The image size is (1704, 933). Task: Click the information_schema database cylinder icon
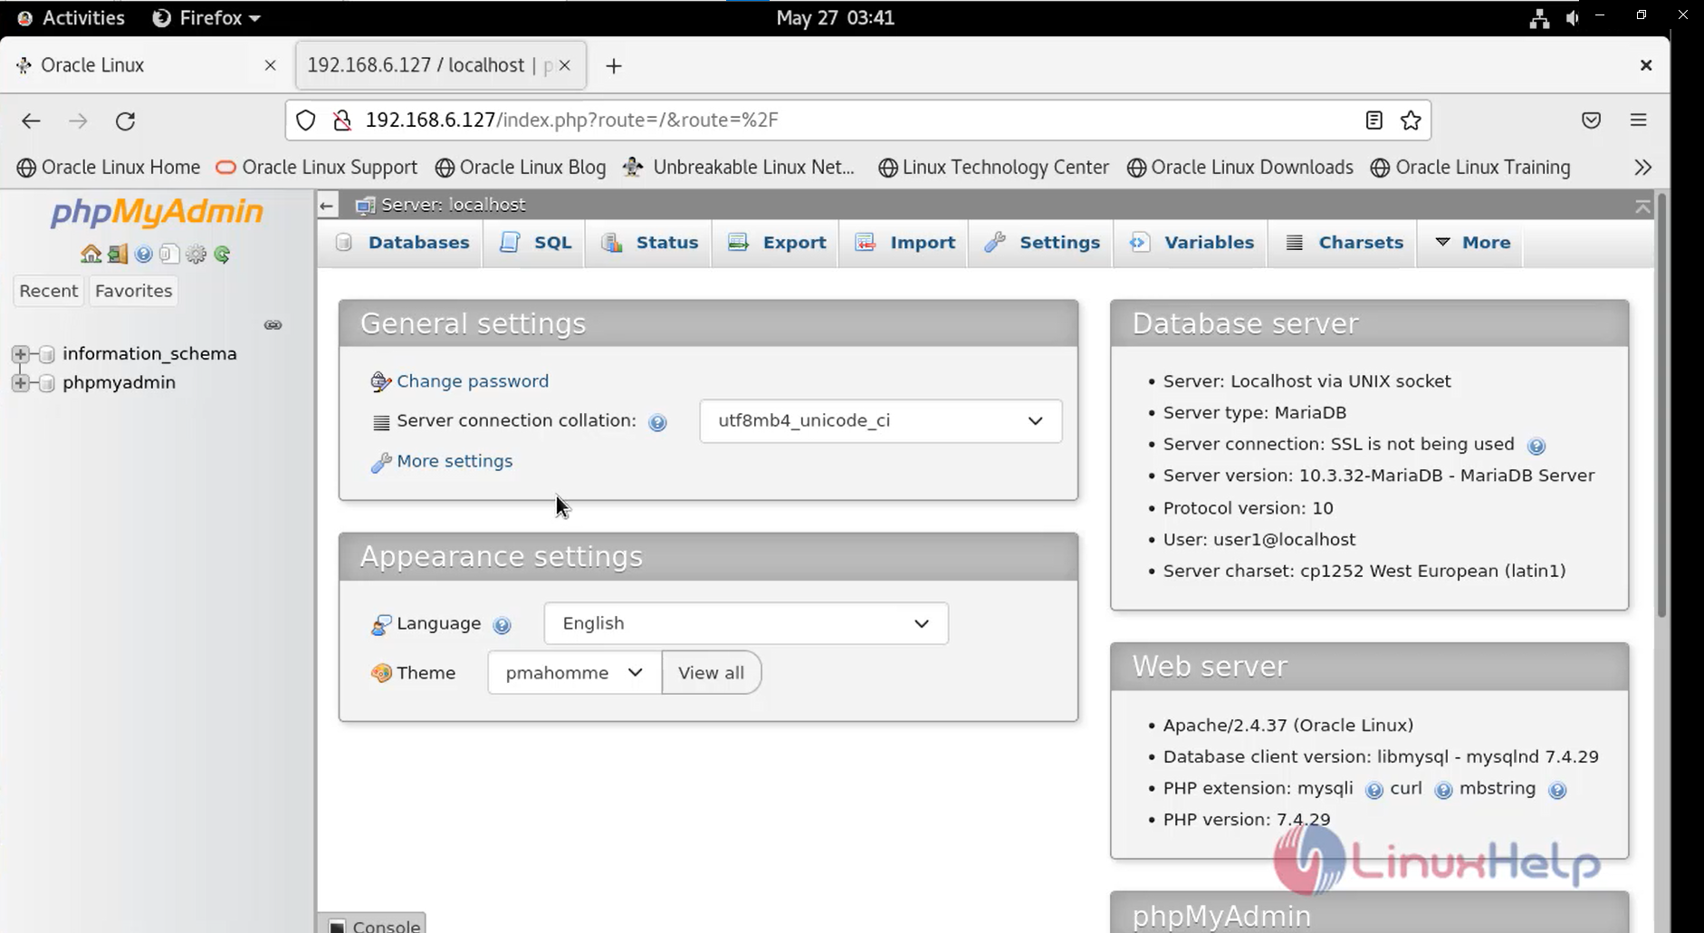(47, 354)
